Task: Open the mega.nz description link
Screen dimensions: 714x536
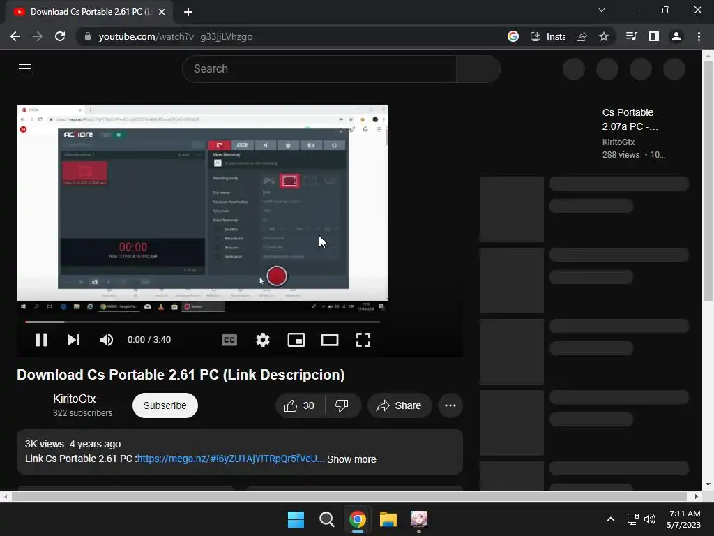Action: (230, 459)
